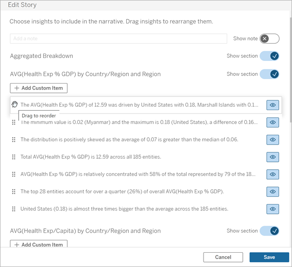Click the drag handle for the positively skewed distribution insight

pos(14,140)
